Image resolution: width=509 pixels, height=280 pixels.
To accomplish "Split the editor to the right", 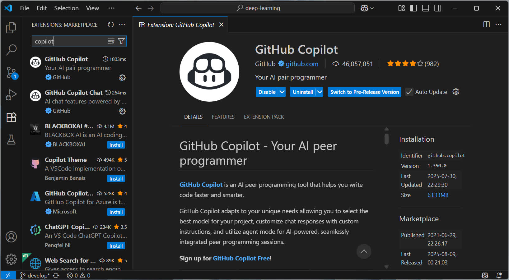I will 487,25.
